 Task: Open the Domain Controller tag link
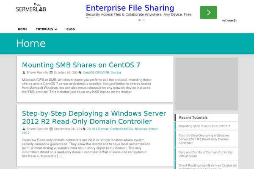click(111, 129)
